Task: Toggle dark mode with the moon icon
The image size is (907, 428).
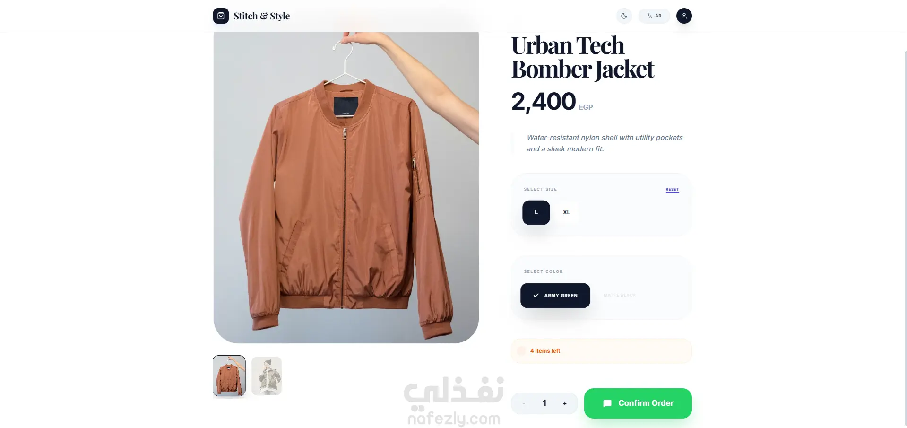Action: pos(624,16)
